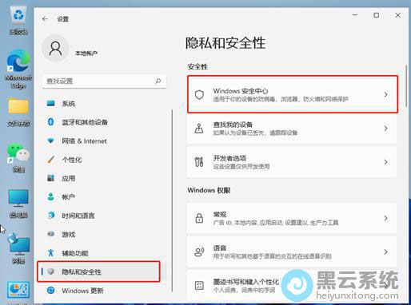The image size is (411, 305).
Task: Select Windows 更新 in sidebar
Action: 104,290
